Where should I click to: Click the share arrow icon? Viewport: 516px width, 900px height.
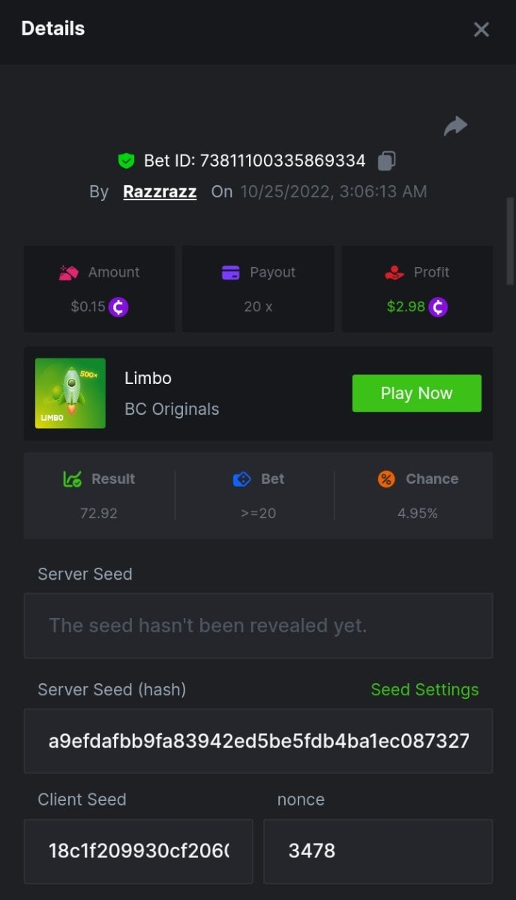pos(455,126)
